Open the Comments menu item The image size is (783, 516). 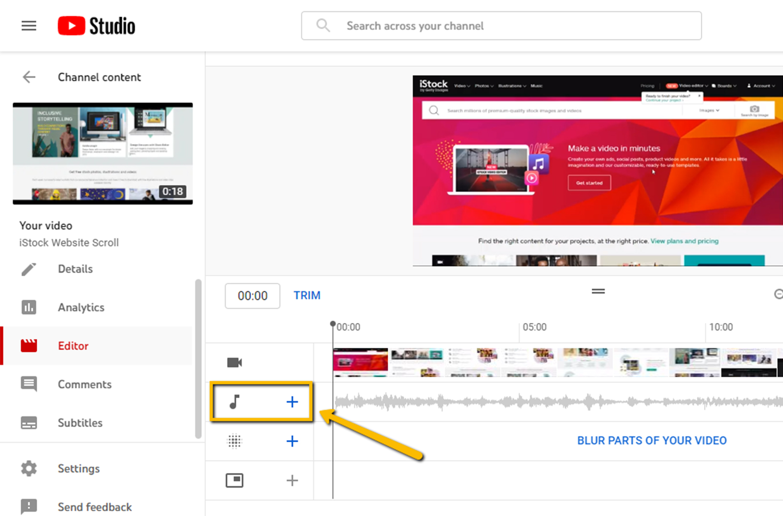[85, 385]
